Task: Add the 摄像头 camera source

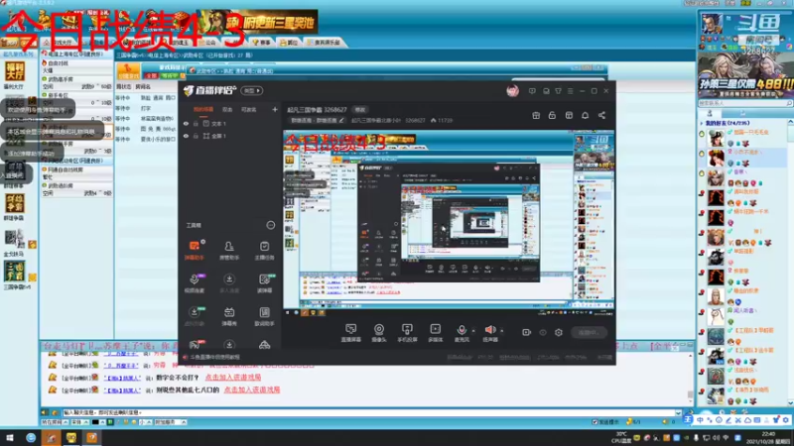Action: click(379, 333)
